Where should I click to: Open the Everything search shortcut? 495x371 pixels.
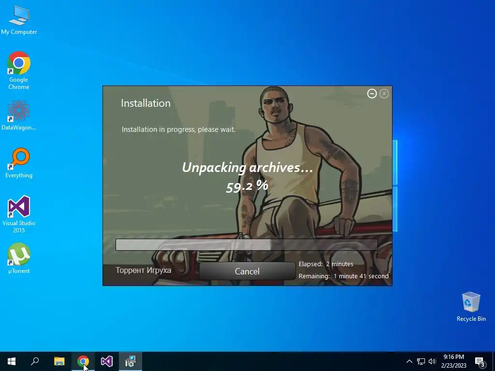(x=19, y=163)
